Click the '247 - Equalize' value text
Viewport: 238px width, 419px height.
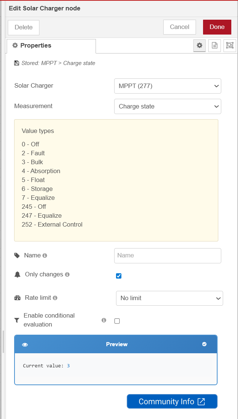[x=42, y=216]
